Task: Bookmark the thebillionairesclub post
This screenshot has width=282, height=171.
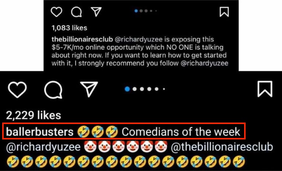Action: pyautogui.click(x=224, y=12)
